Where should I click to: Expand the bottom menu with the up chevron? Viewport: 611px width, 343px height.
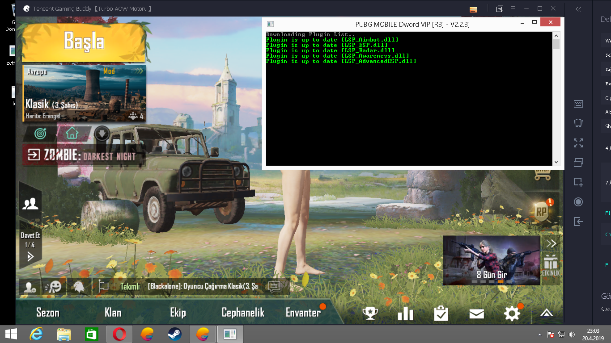(x=547, y=314)
